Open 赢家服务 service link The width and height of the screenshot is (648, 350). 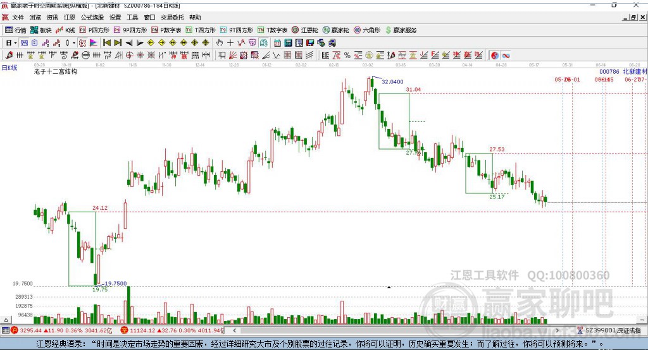[401, 30]
